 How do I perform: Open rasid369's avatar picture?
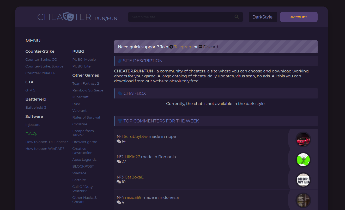(x=303, y=200)
